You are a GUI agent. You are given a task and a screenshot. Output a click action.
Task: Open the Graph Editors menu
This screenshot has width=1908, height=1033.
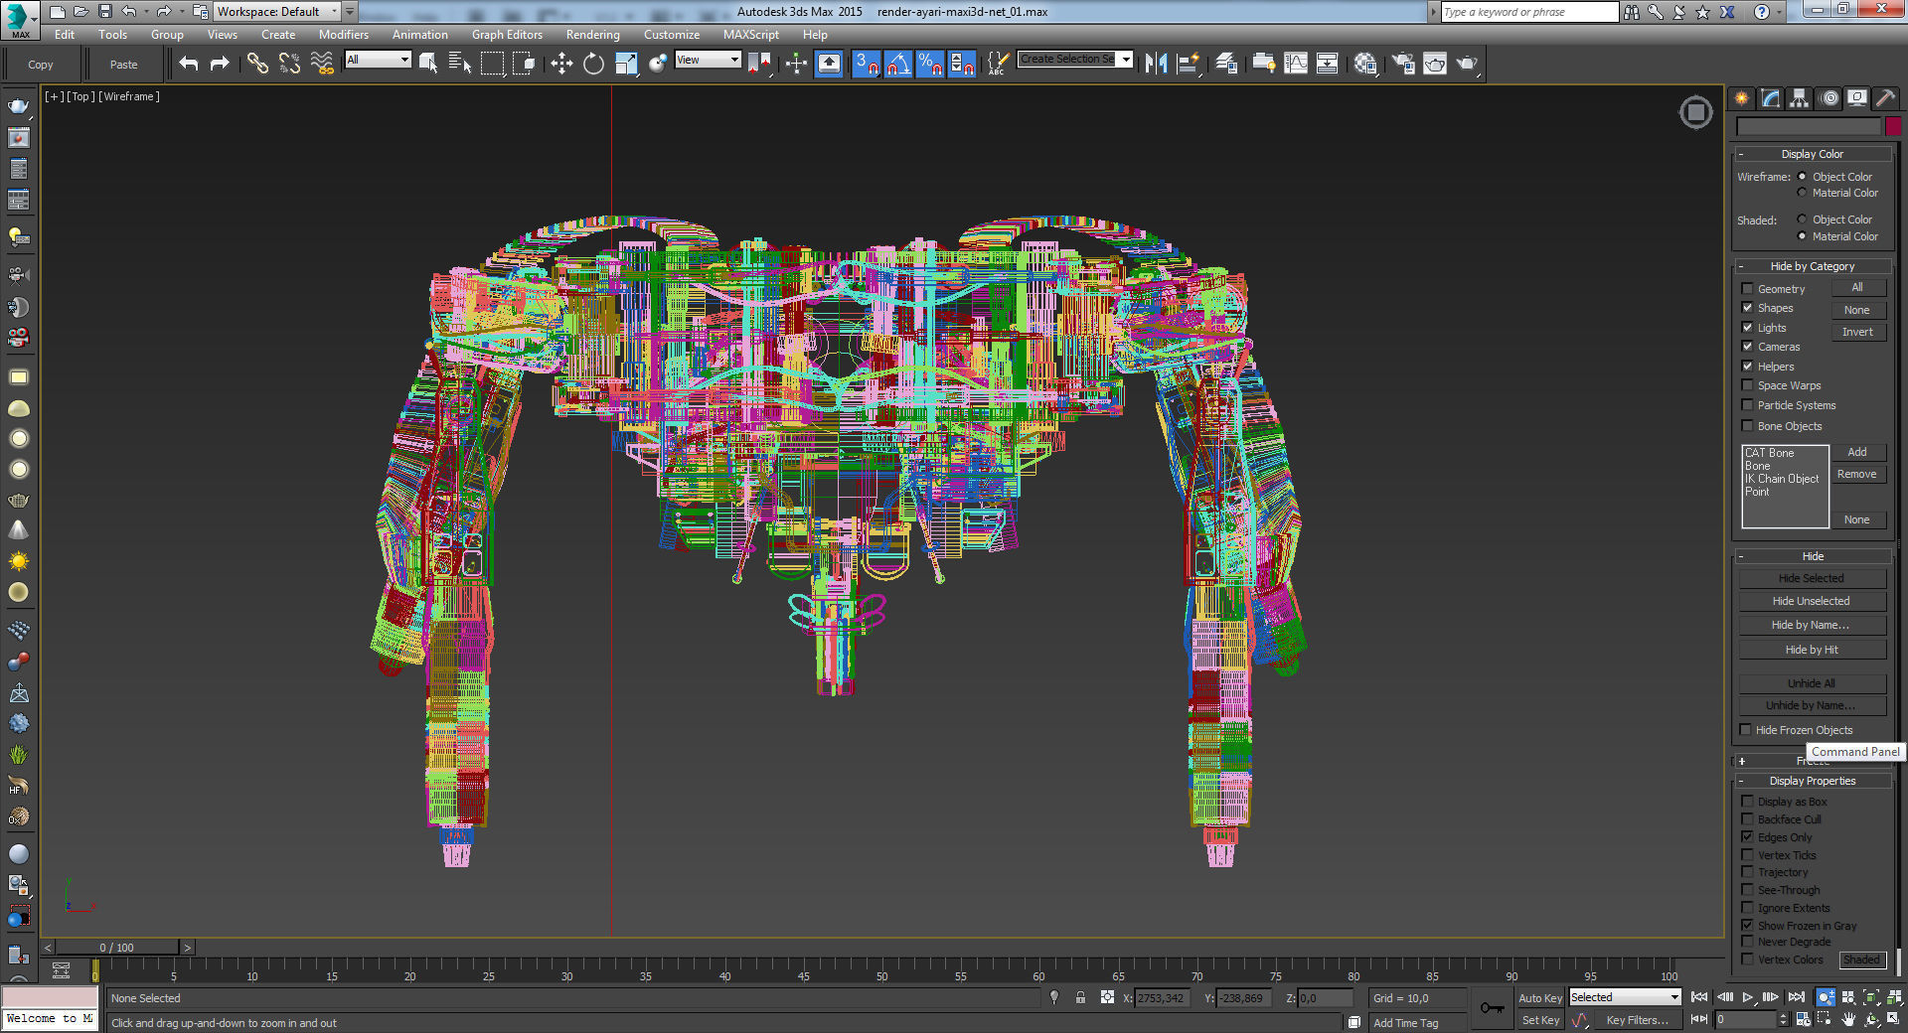[507, 35]
